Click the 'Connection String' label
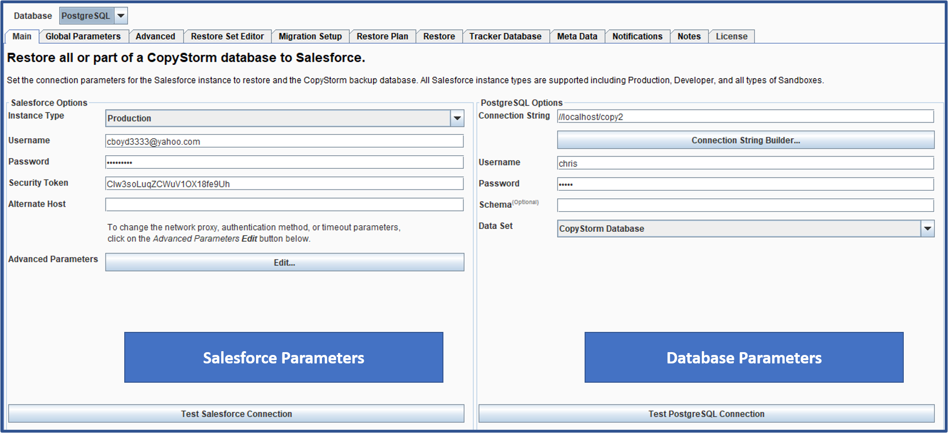Viewport: 948px width, 433px height. point(514,116)
